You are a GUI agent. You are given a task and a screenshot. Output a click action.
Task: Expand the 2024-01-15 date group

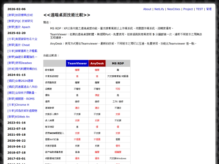17,75
